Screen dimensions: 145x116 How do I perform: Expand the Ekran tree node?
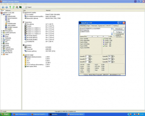tap(2, 36)
